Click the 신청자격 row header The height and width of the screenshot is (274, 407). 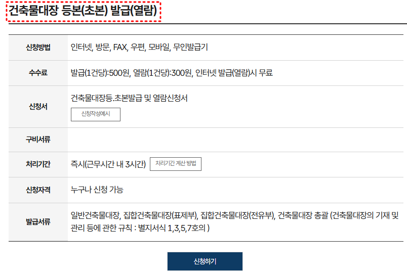point(38,190)
